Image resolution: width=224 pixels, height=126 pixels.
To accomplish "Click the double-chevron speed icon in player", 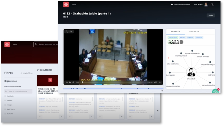I will click(160, 82).
